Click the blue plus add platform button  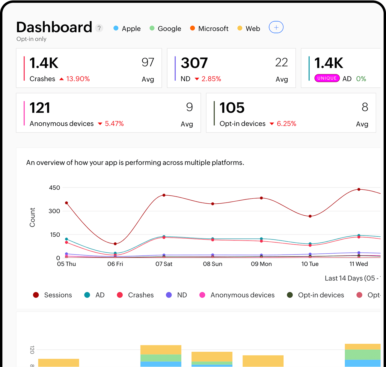[276, 28]
